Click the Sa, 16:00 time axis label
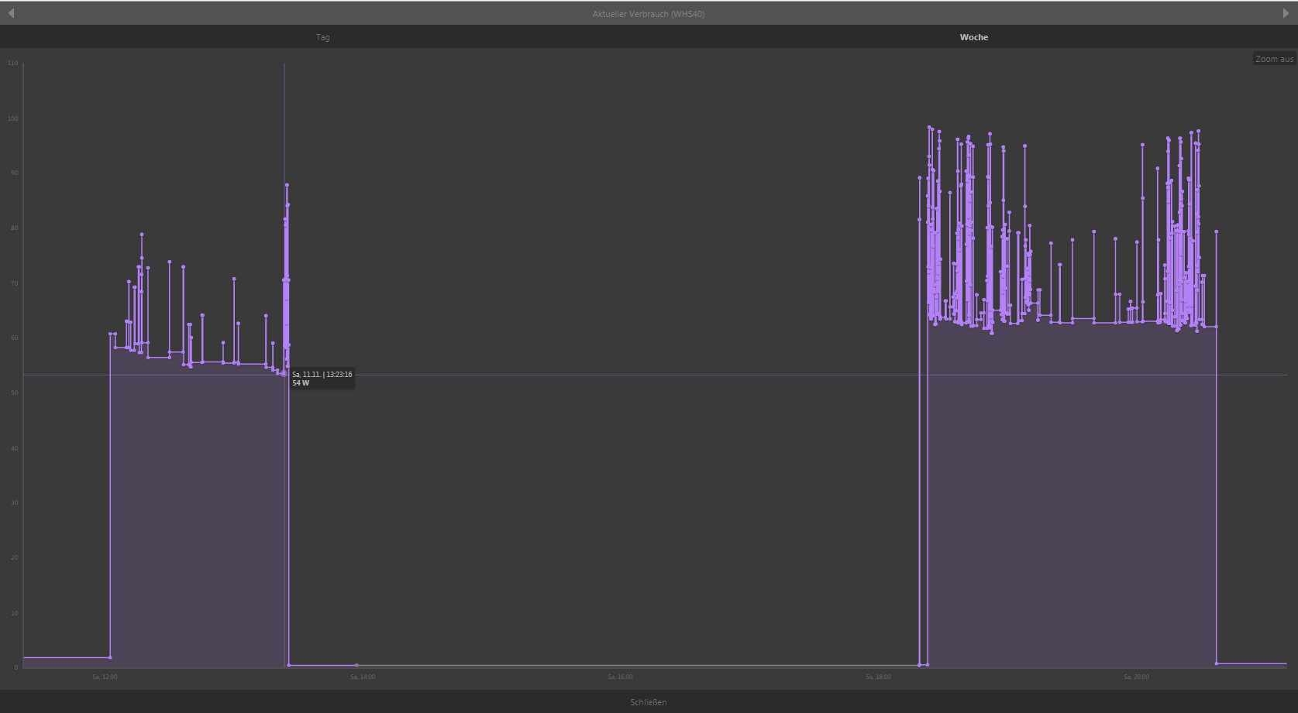The height and width of the screenshot is (713, 1298). click(620, 677)
